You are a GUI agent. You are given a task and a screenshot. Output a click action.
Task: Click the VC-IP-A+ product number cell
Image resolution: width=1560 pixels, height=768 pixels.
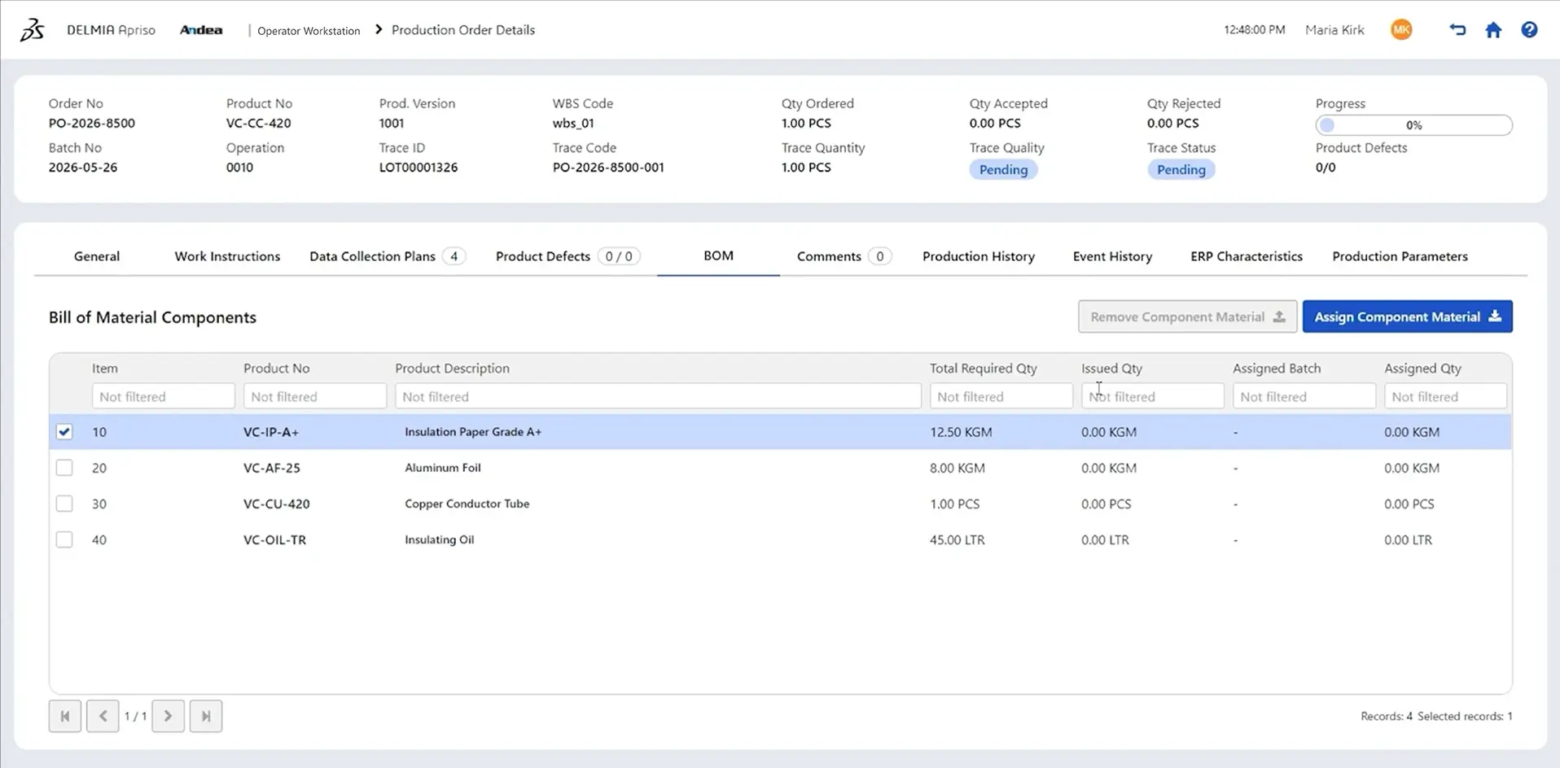tap(271, 432)
